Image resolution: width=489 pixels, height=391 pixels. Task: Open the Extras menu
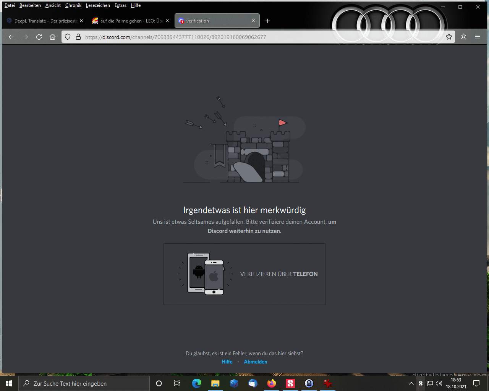click(x=120, y=5)
